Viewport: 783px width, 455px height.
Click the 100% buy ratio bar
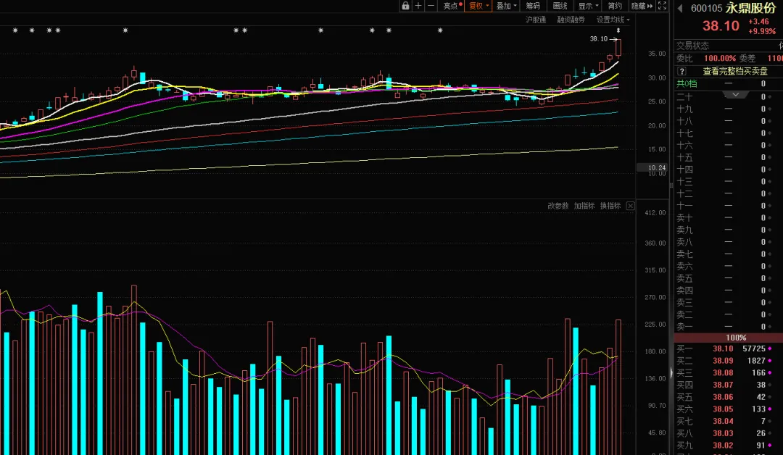pyautogui.click(x=728, y=338)
